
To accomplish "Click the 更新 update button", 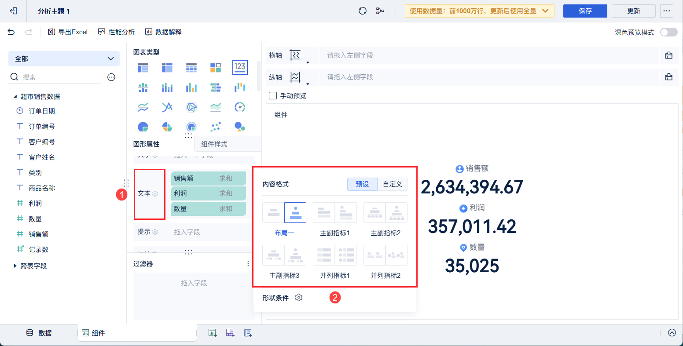I will click(634, 11).
